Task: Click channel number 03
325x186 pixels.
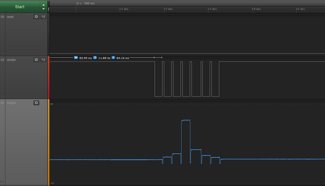Action: (3, 103)
